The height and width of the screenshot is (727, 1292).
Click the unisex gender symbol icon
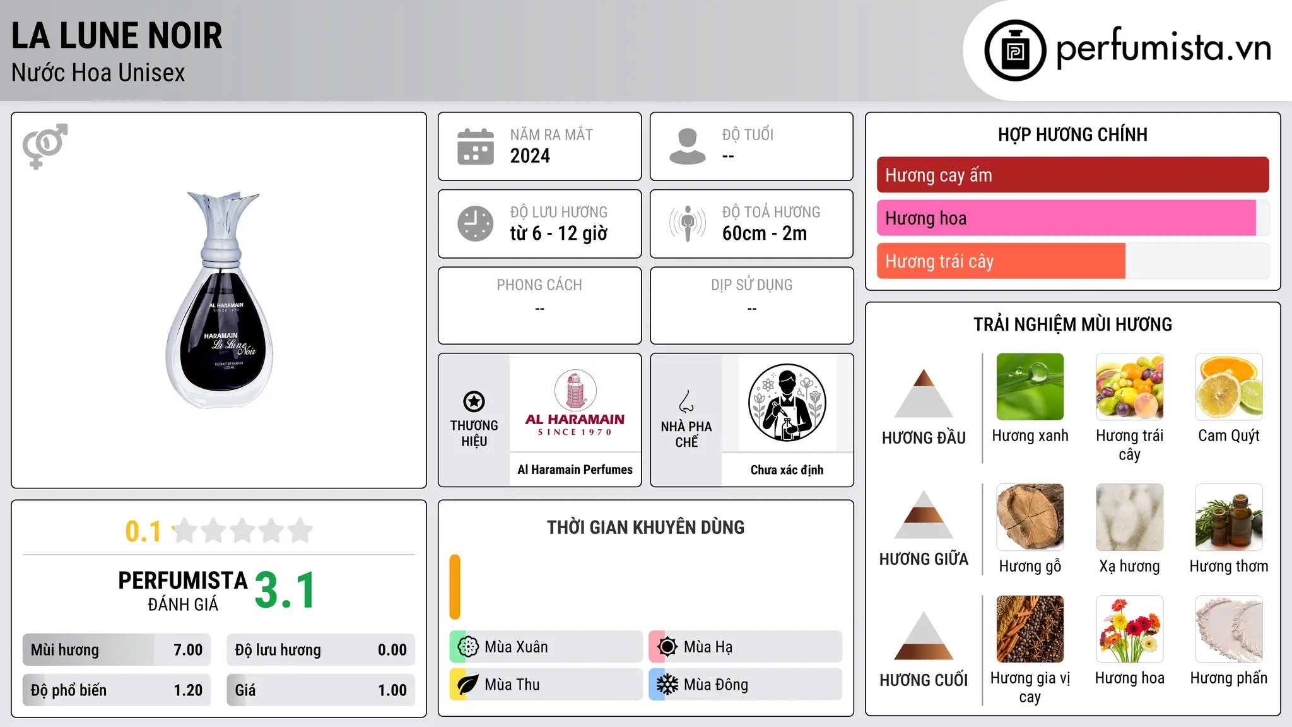pyautogui.click(x=45, y=146)
